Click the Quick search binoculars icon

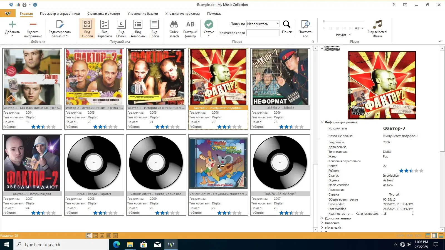[174, 25]
